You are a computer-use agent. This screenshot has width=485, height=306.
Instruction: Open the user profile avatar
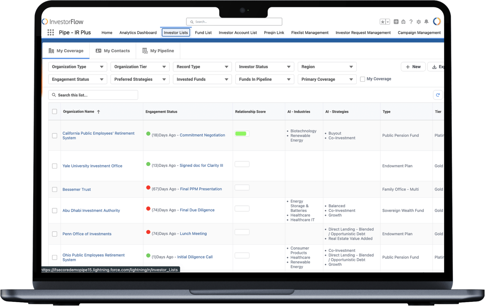tap(437, 21)
